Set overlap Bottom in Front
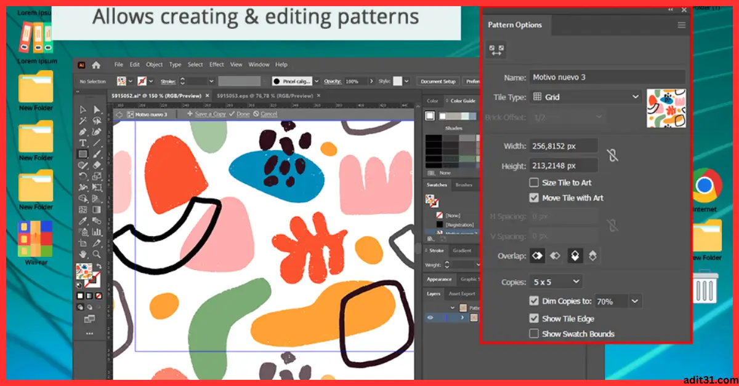739x386 pixels. (x=592, y=256)
